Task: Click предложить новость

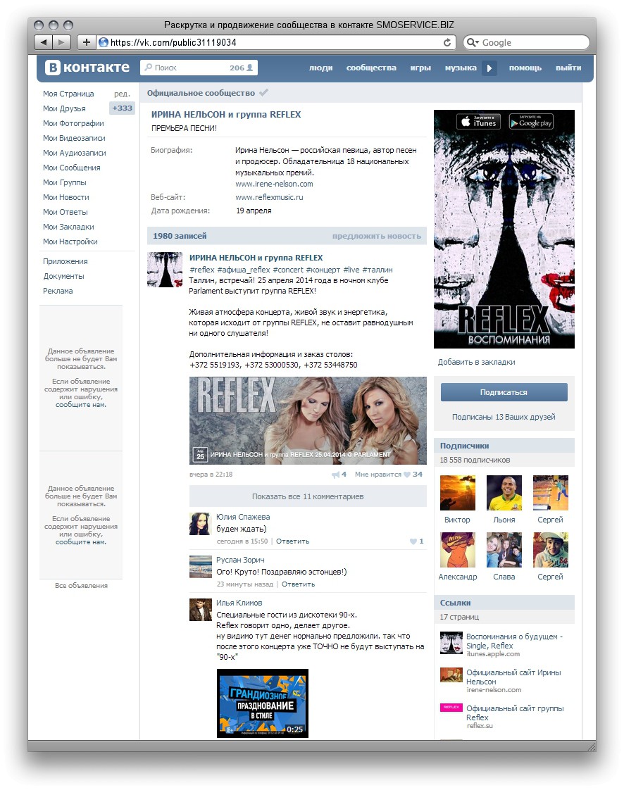Action: click(377, 236)
